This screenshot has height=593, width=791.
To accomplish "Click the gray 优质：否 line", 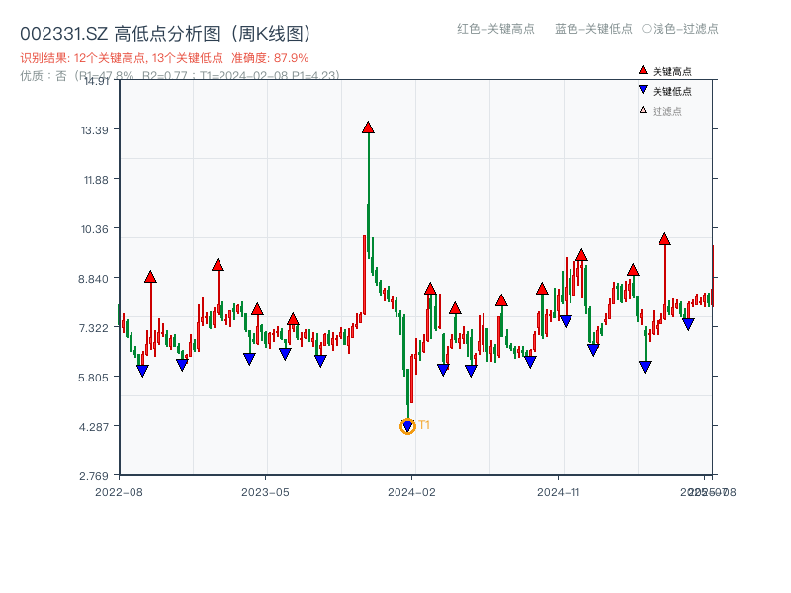I will pos(180,76).
